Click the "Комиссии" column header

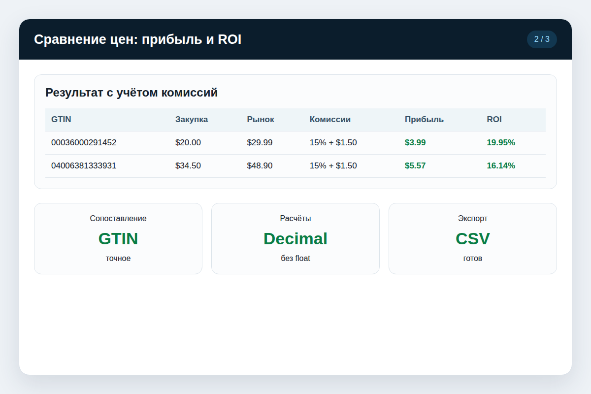click(x=330, y=120)
